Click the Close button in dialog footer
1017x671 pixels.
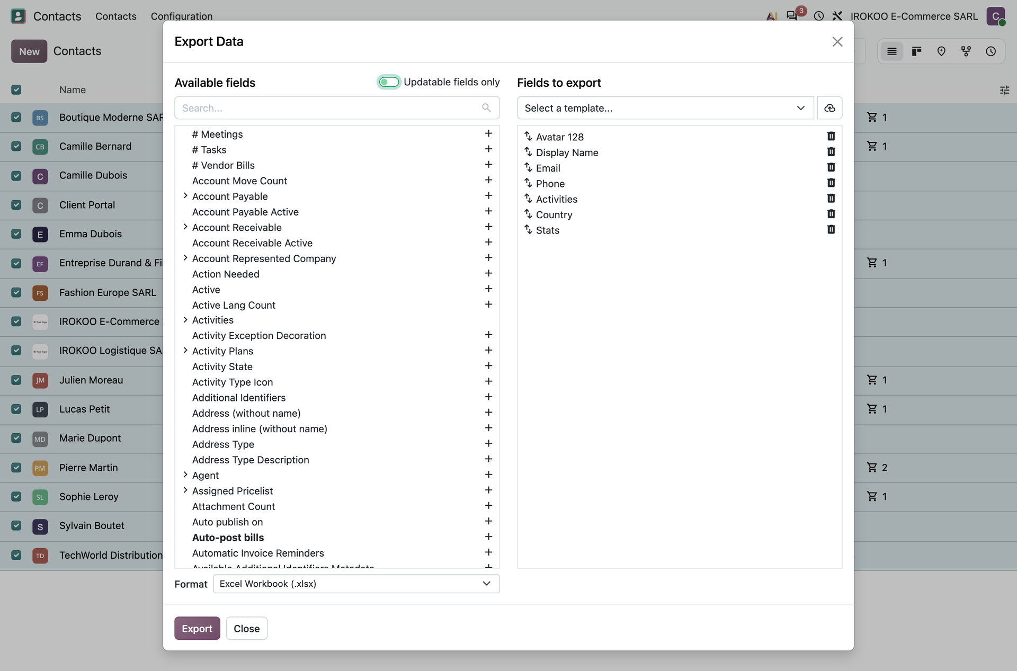246,628
